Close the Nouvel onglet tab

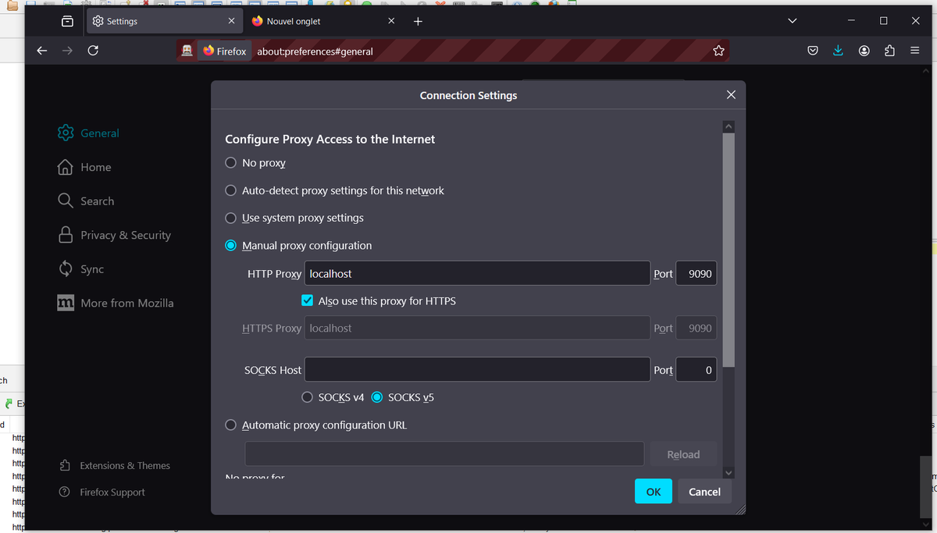[x=391, y=21]
